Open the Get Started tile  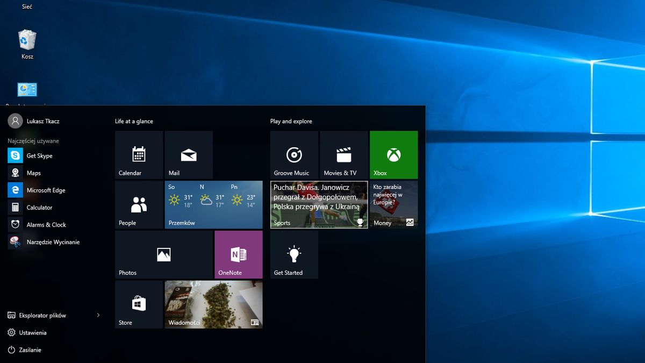294,255
